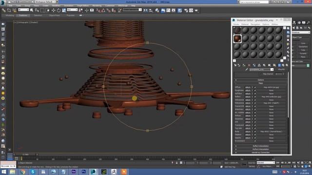Click the Select and Link icon
312x175 pixels.
[x=4, y=10]
